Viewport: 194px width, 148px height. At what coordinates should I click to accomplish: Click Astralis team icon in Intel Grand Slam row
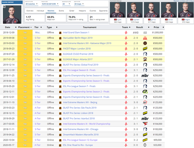126,33
